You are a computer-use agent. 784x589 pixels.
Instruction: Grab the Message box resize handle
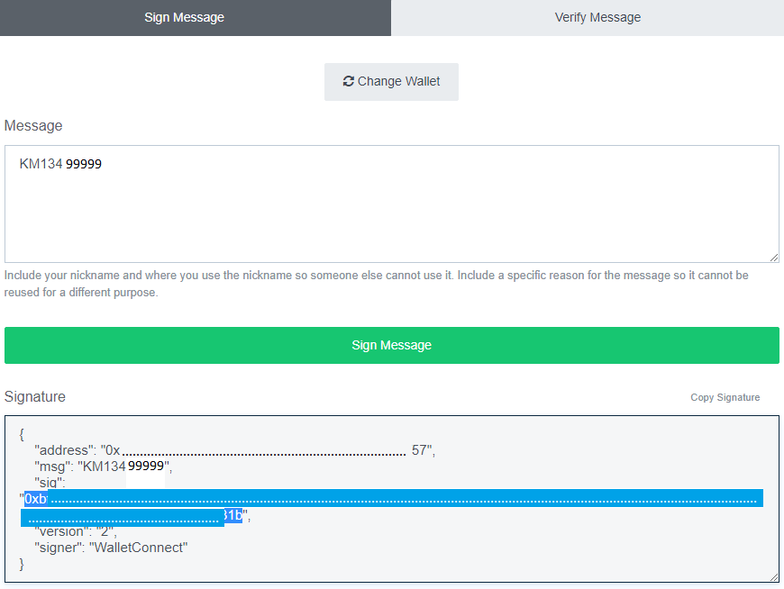click(774, 258)
